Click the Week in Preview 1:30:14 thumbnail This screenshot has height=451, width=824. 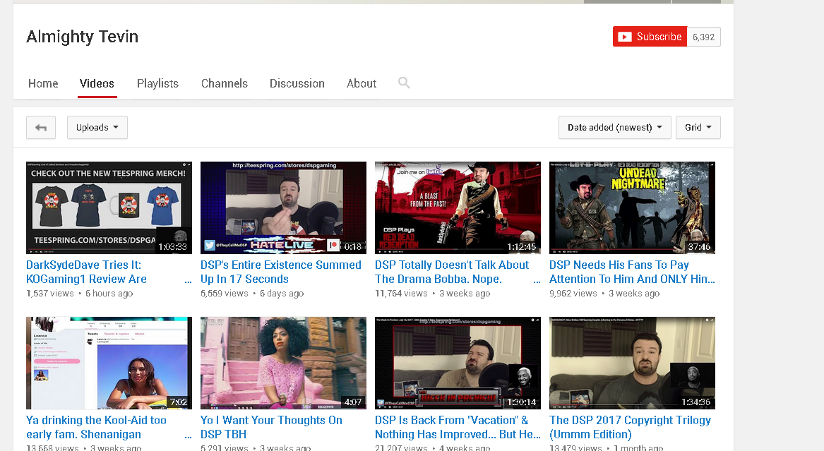tap(458, 363)
